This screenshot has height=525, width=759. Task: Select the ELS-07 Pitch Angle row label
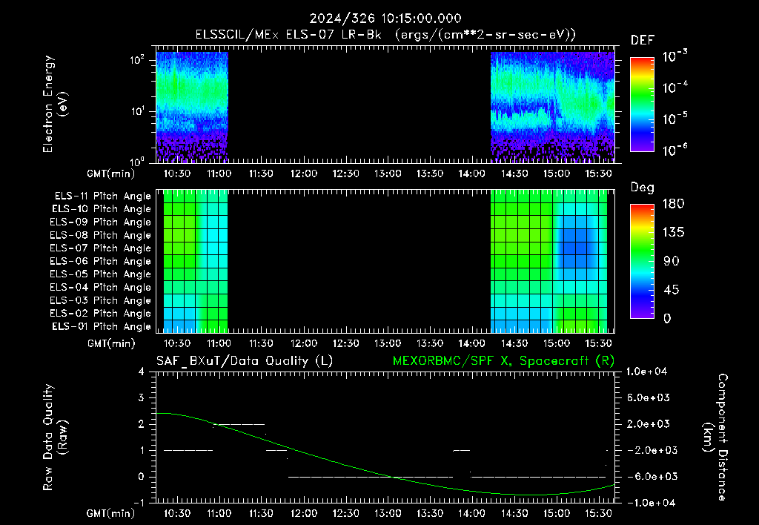(x=101, y=248)
